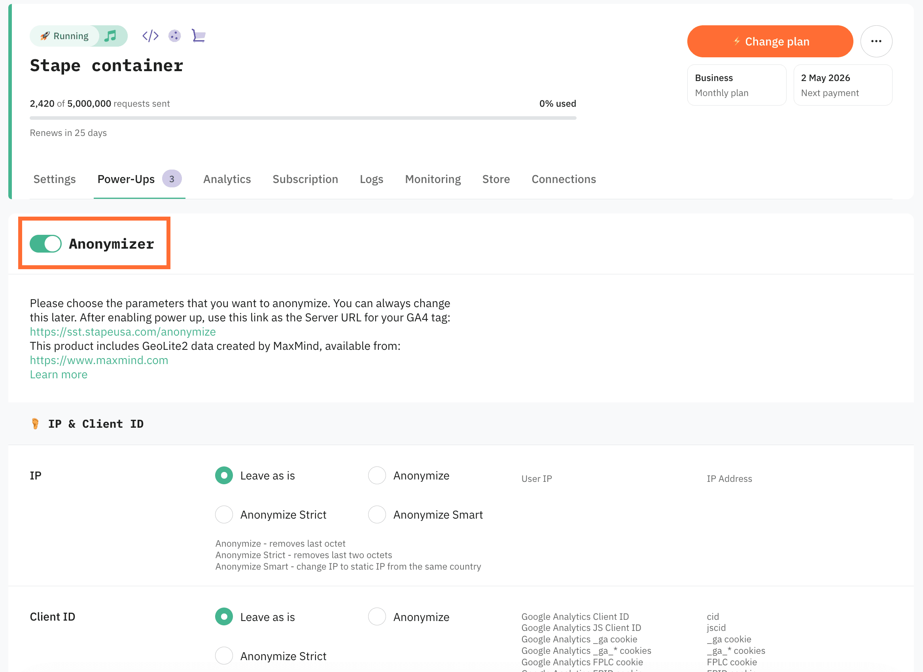Open the cookies icon beside the code icon
923x672 pixels.
174,36
